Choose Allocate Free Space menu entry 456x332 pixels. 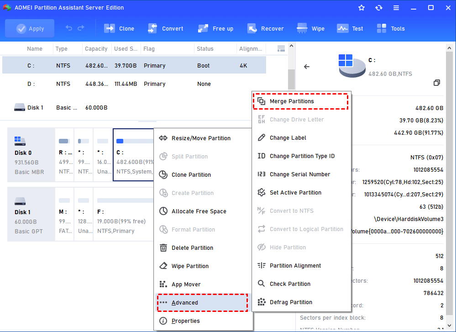tap(203, 211)
